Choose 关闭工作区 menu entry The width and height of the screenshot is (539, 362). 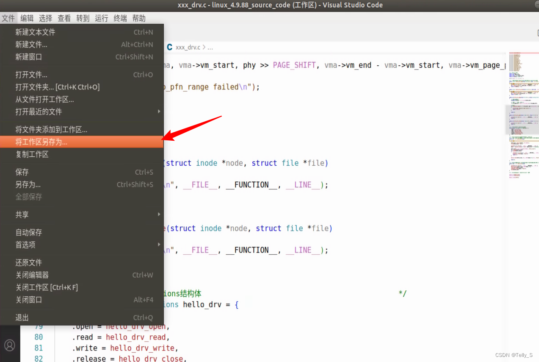click(x=82, y=287)
